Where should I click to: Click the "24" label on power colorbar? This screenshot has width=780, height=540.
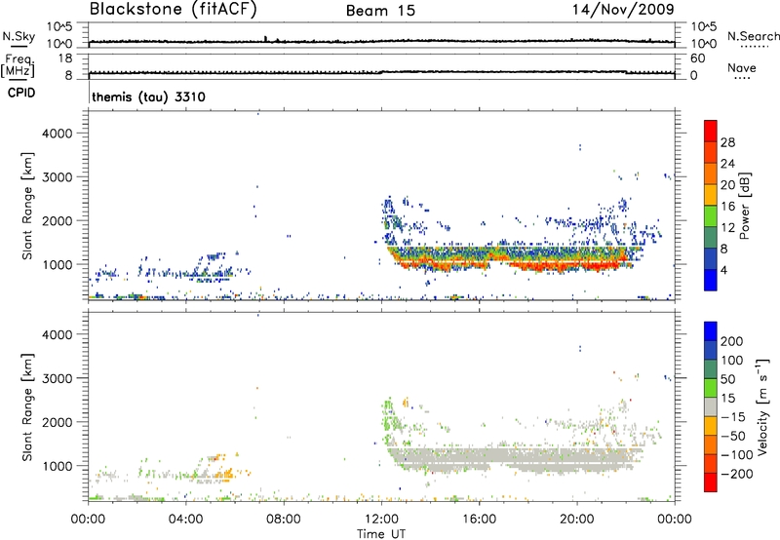727,164
